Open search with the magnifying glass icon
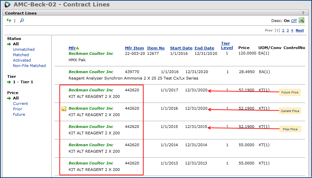312x178 pixels. tap(22, 21)
